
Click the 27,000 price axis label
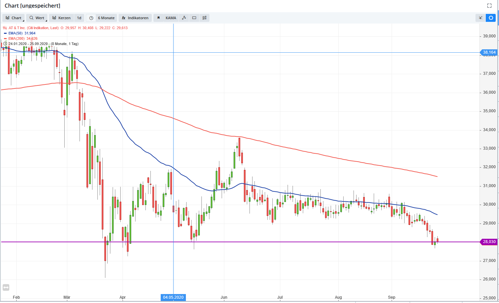click(x=489, y=261)
